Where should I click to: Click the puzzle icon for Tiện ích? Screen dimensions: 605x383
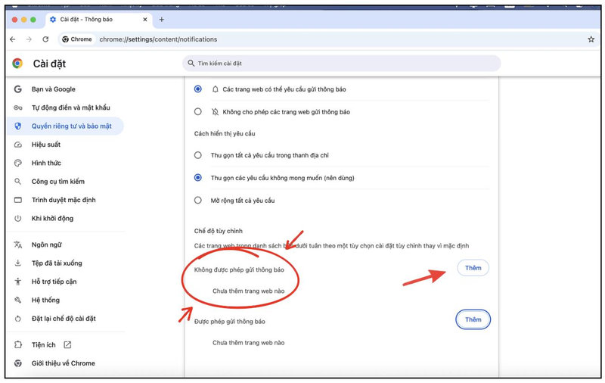tap(17, 345)
